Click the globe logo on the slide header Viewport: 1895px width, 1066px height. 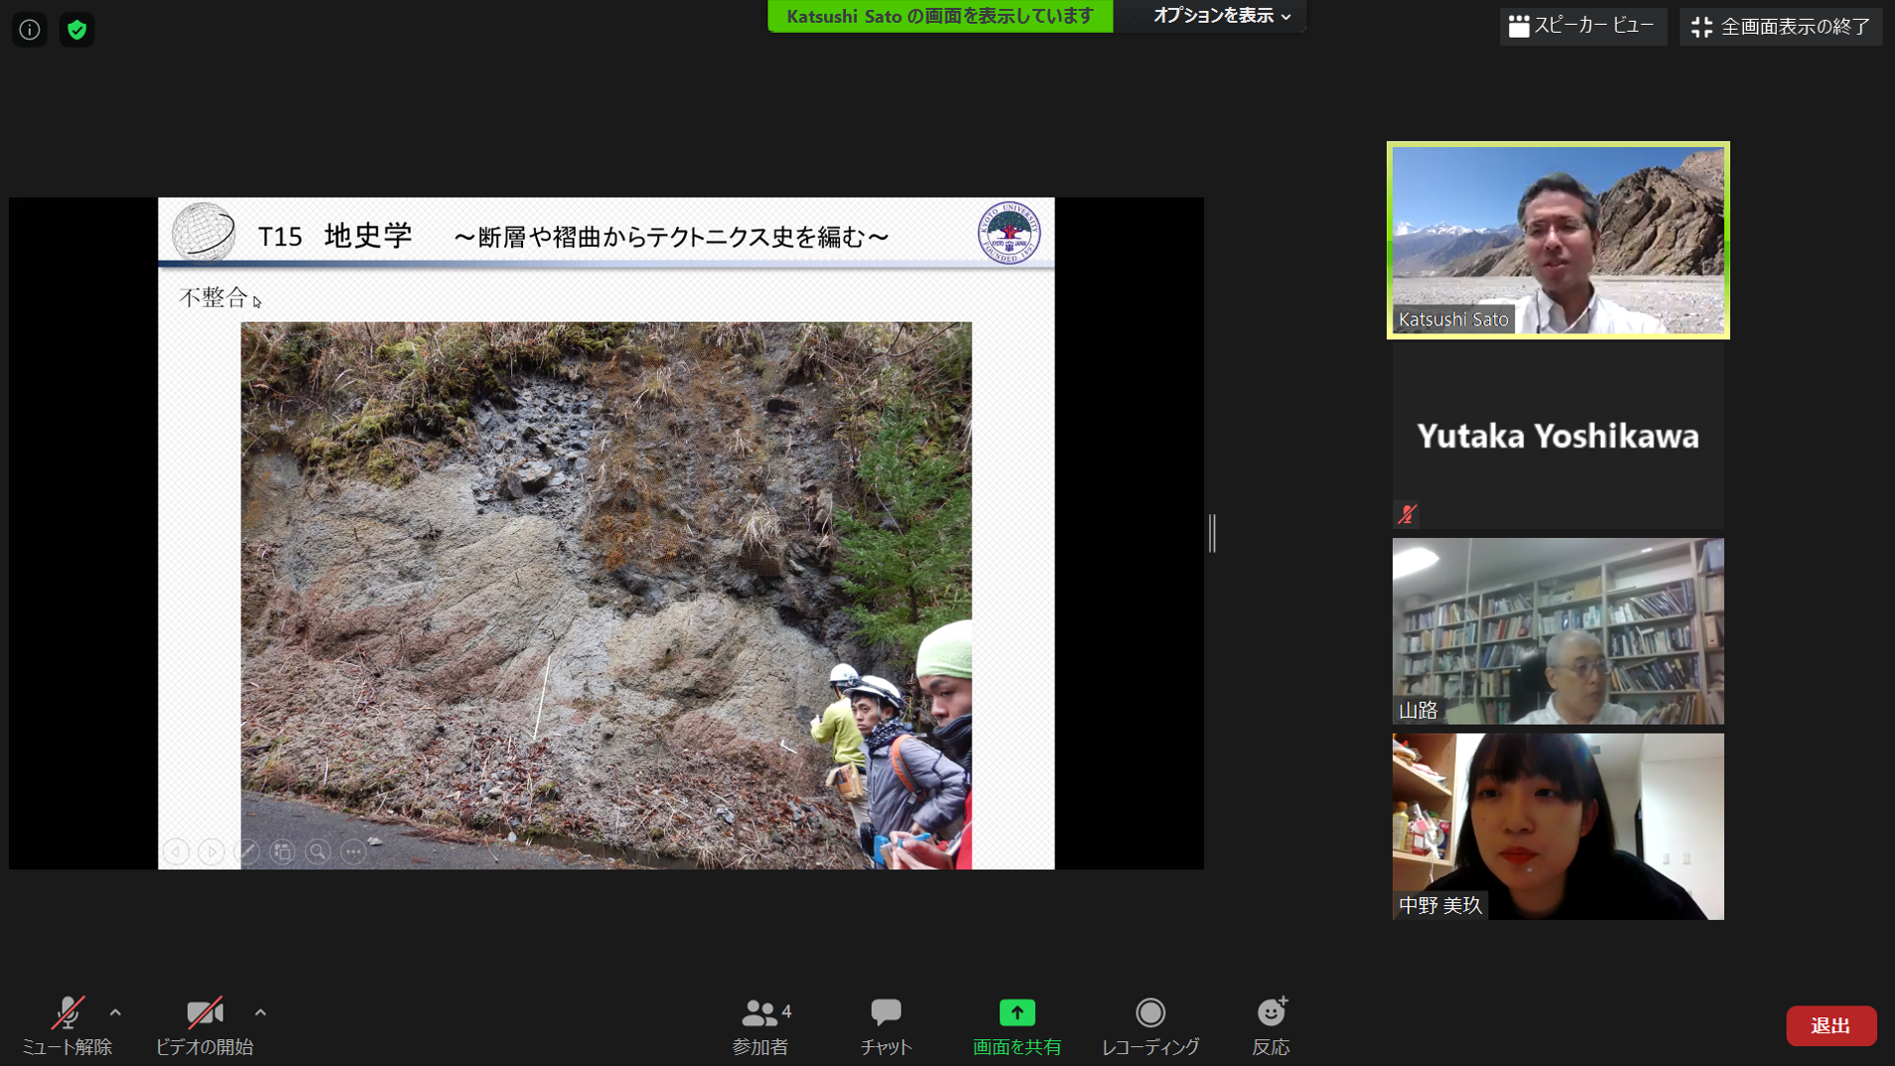point(204,232)
